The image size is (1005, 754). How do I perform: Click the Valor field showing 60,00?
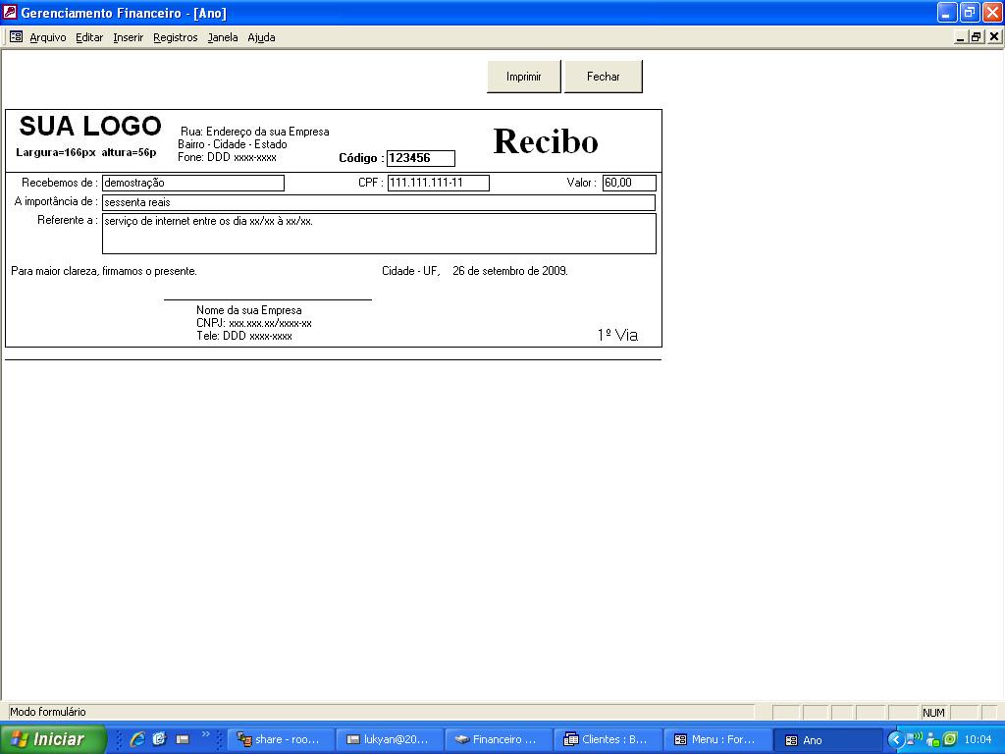point(629,183)
